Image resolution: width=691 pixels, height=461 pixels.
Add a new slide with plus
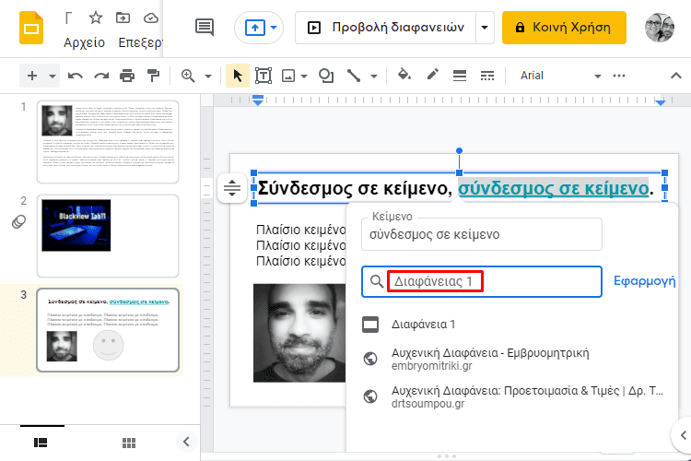[x=31, y=76]
